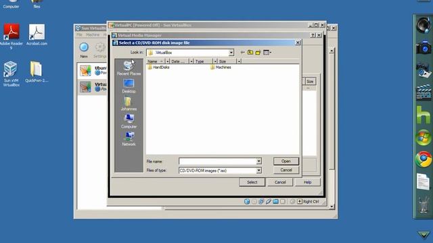This screenshot has width=433, height=243.
Task: Sort files by the Type column header
Action: click(x=203, y=61)
